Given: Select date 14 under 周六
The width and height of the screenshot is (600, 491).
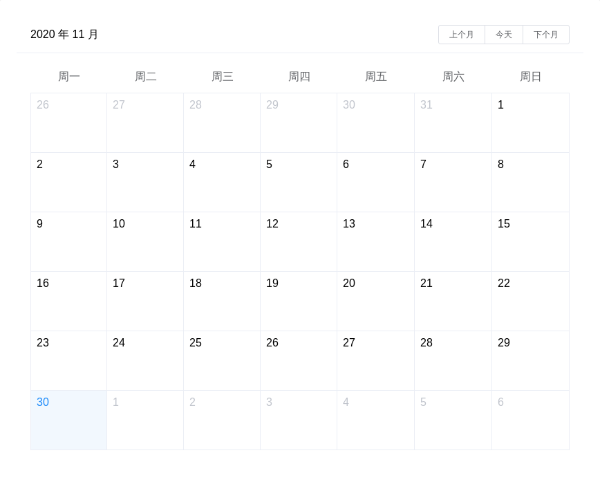Looking at the screenshot, I should click(453, 242).
